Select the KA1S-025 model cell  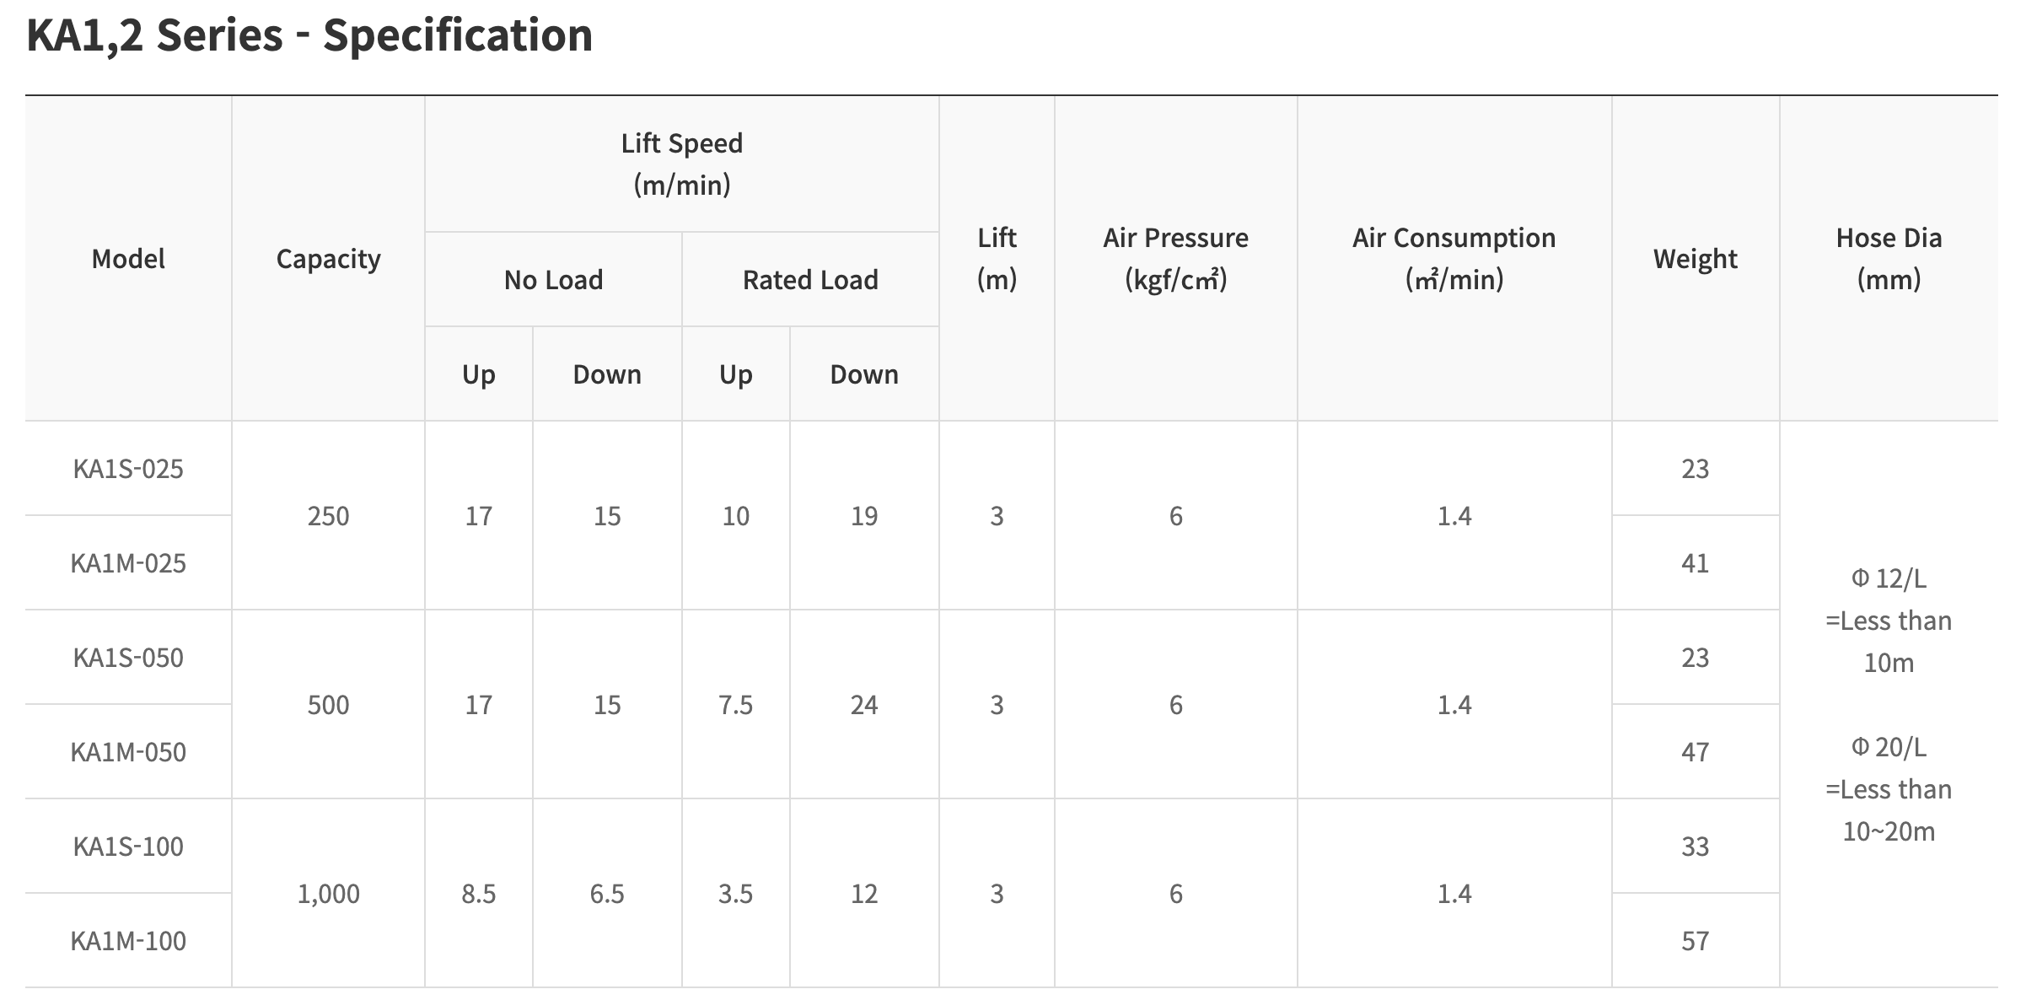(x=128, y=469)
